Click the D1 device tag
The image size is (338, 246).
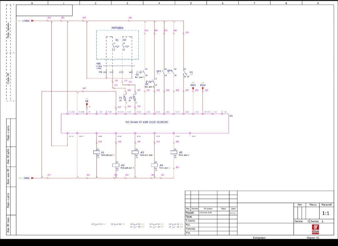point(231,116)
